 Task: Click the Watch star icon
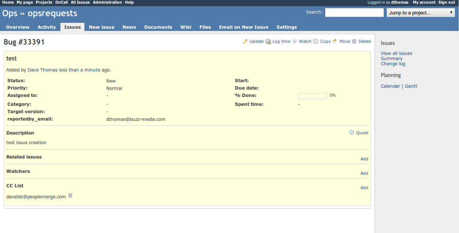click(x=295, y=41)
